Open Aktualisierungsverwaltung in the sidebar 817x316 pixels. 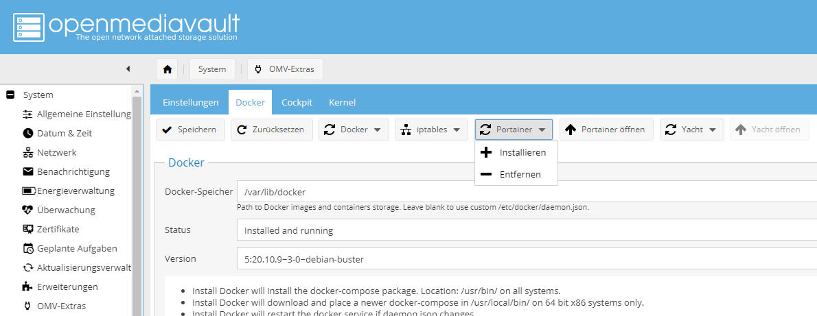tap(83, 267)
